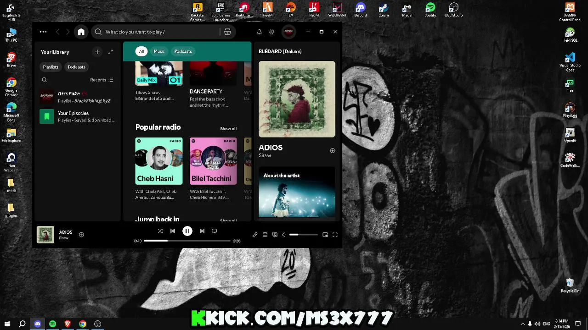Show all Popular radio stations
Screen dimensions: 588x330
[228, 129]
